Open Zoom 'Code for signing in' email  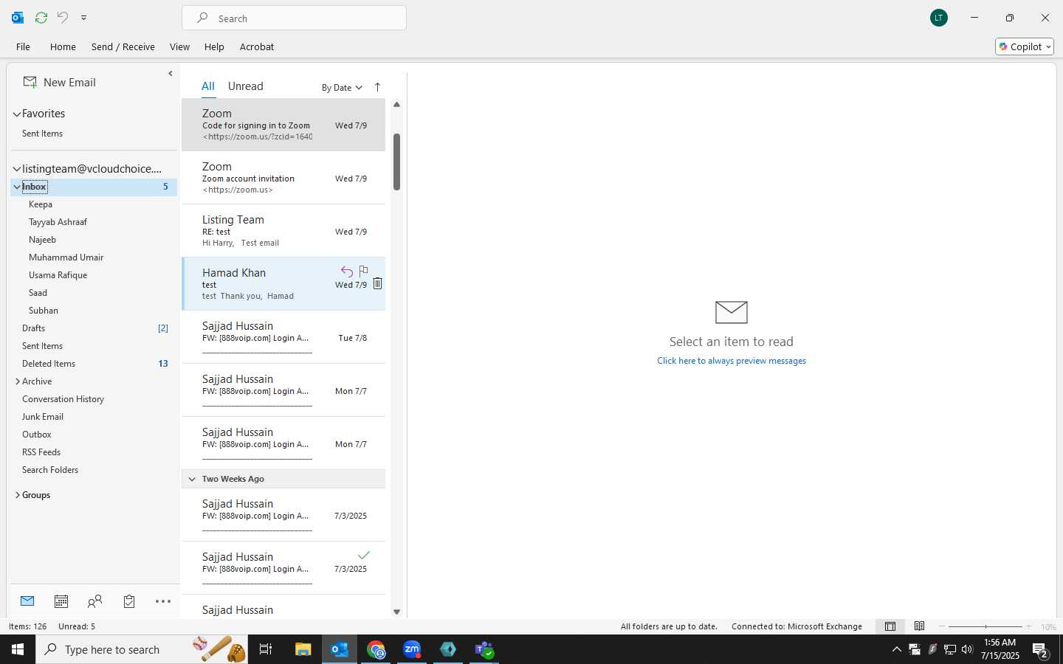[x=283, y=125]
